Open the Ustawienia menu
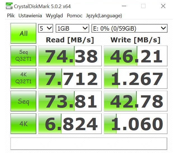The height and width of the screenshot is (153, 179). point(30,16)
